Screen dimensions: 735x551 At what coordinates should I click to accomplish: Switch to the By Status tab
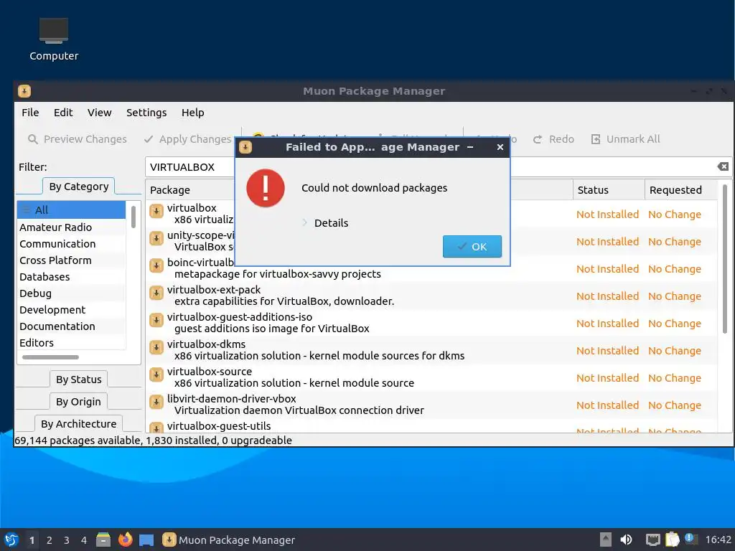tap(79, 379)
